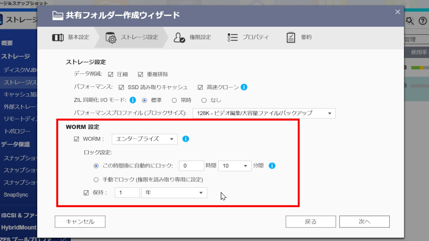Select HybridMount in background sidebar
The width and height of the screenshot is (429, 241).
[x=19, y=227]
